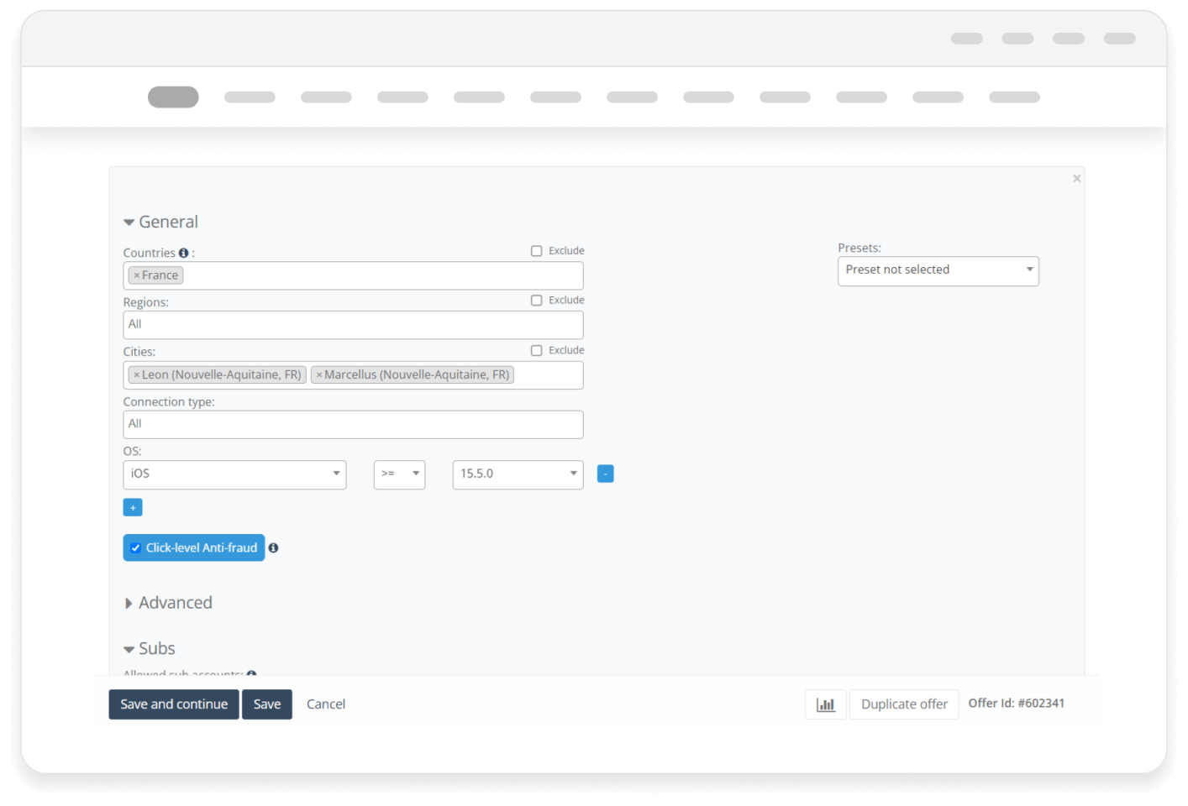Remove the Leon city tag
The height and width of the screenshot is (806, 1188).
137,375
